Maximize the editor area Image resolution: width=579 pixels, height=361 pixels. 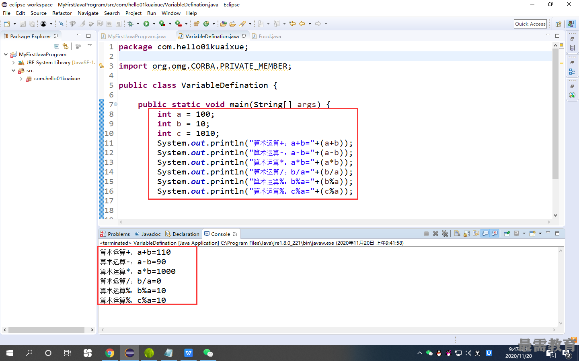557,36
